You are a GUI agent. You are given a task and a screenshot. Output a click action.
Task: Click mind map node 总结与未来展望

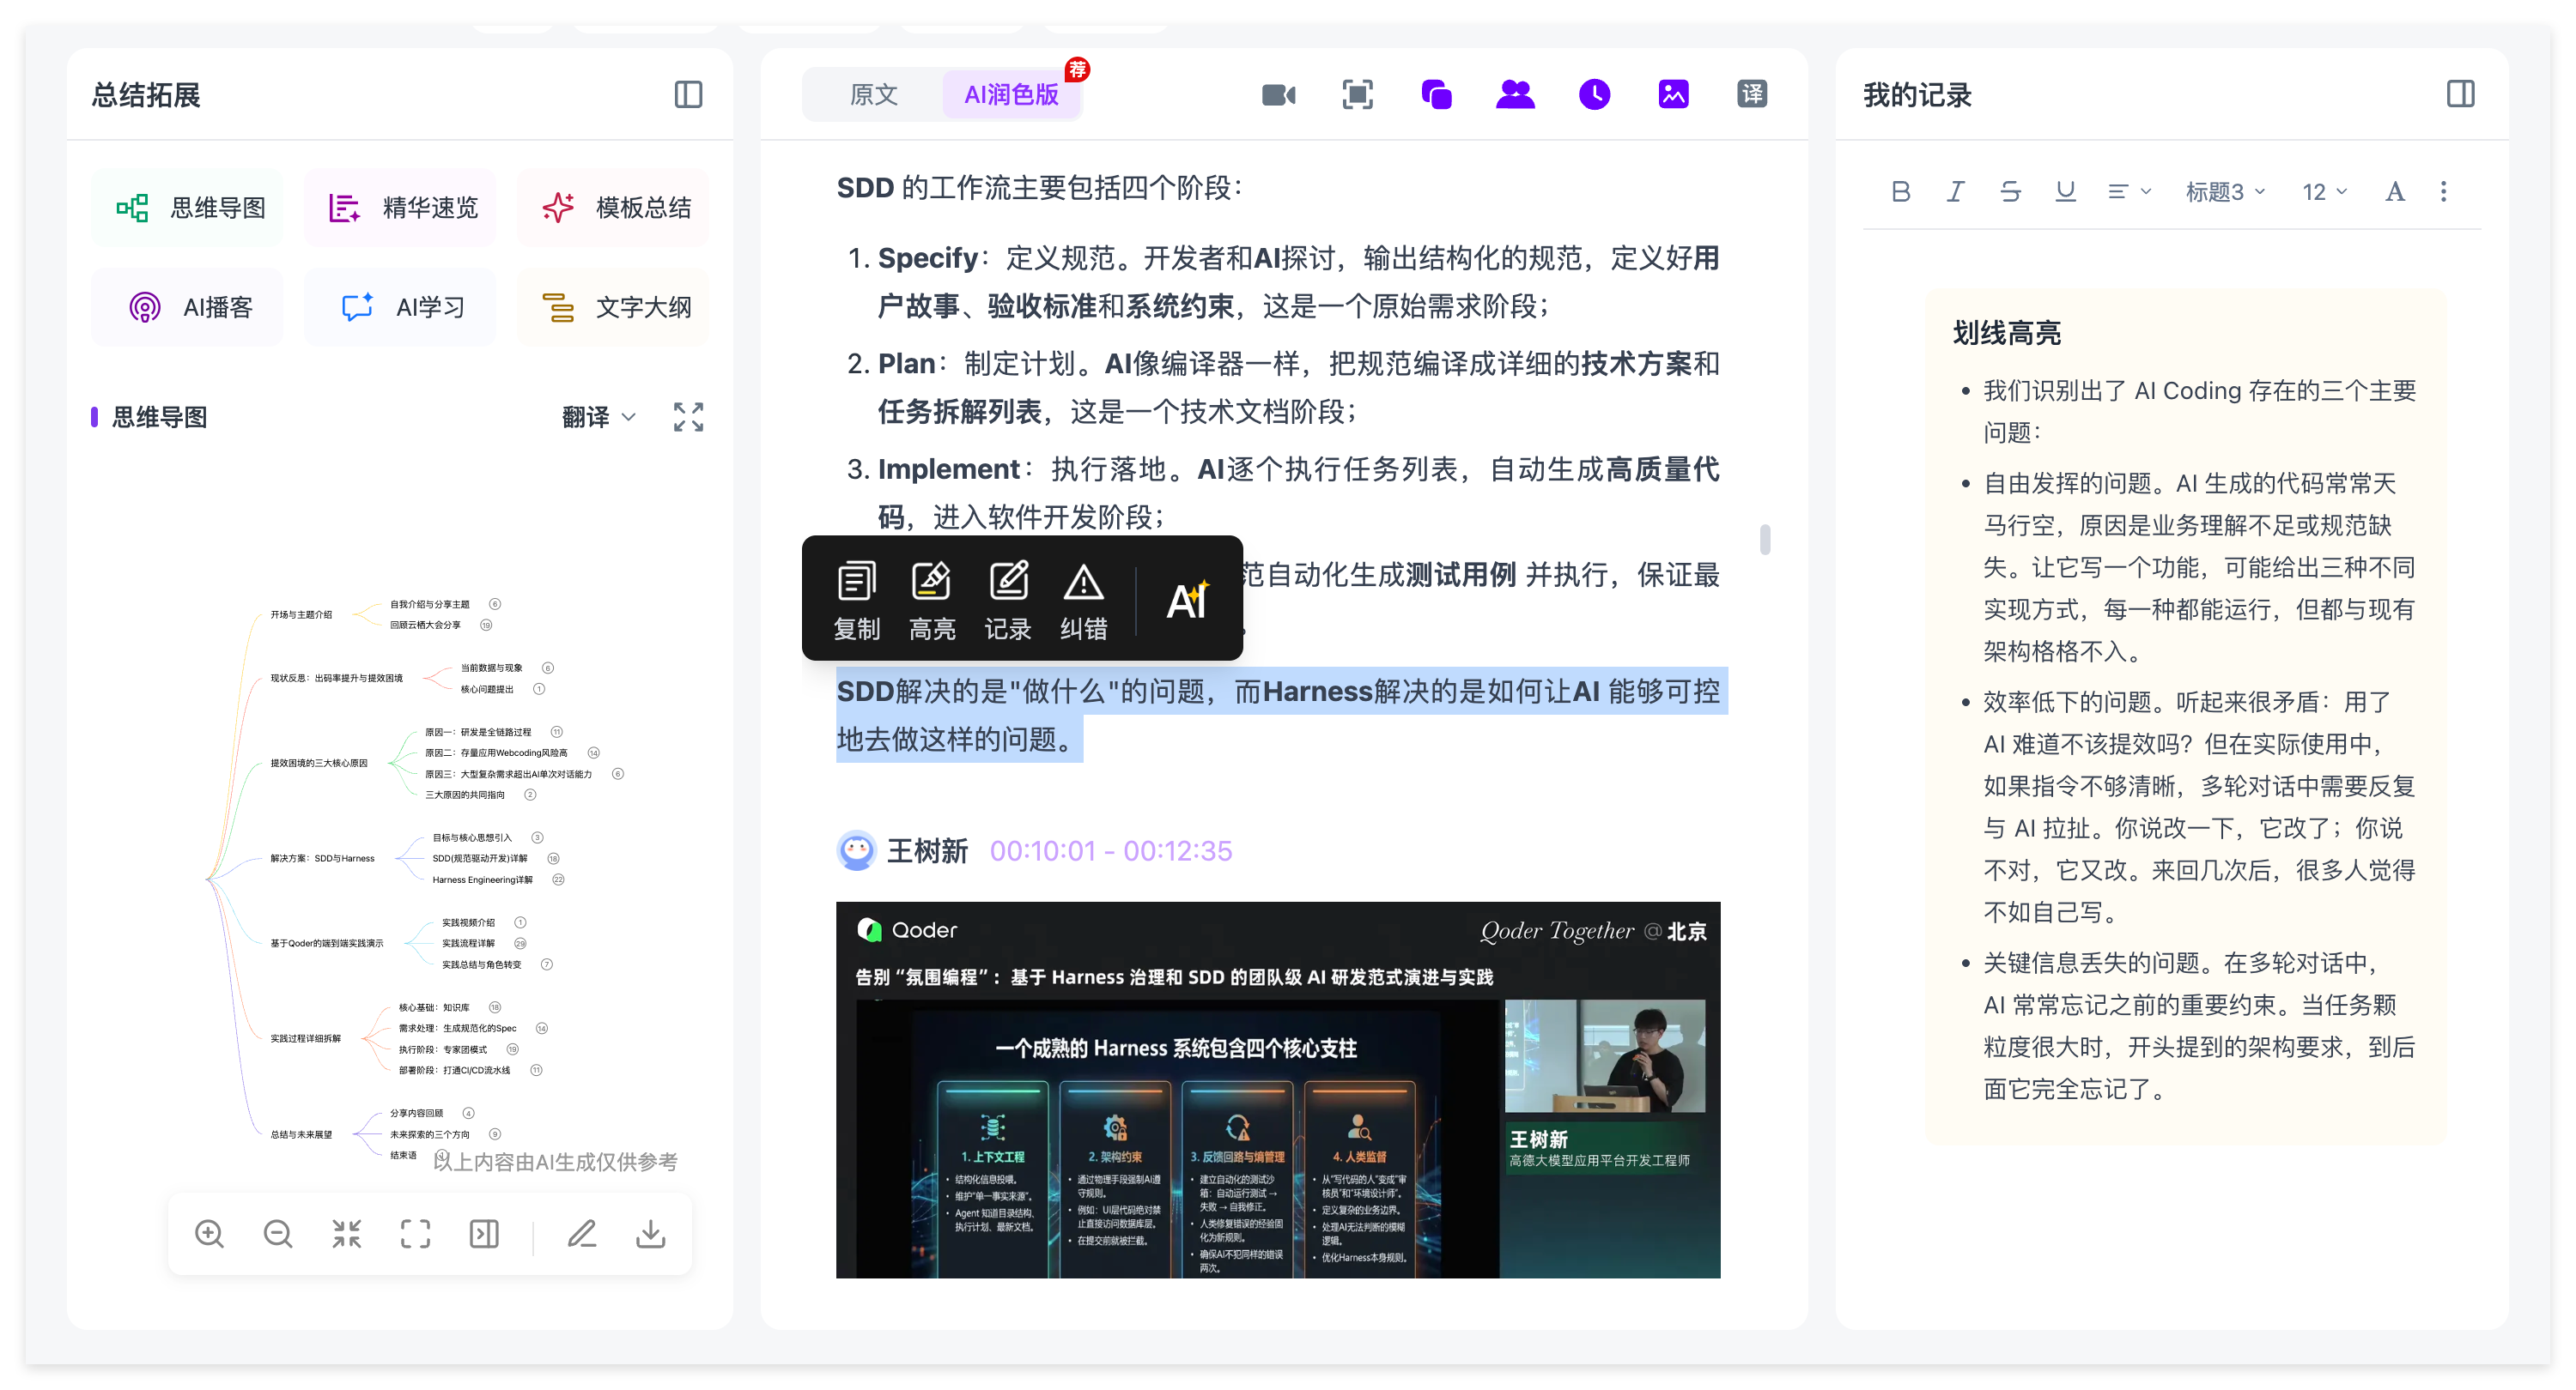301,1134
